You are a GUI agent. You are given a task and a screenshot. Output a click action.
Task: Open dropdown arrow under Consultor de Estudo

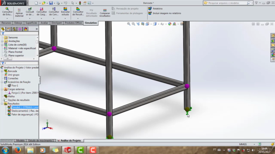[x=7, y=18]
